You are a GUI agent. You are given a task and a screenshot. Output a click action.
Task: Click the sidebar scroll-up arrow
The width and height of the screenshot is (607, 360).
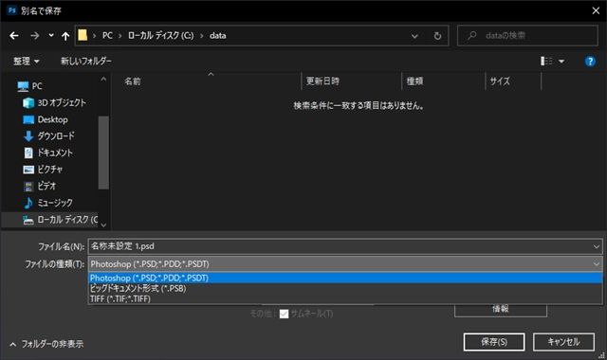[x=103, y=80]
